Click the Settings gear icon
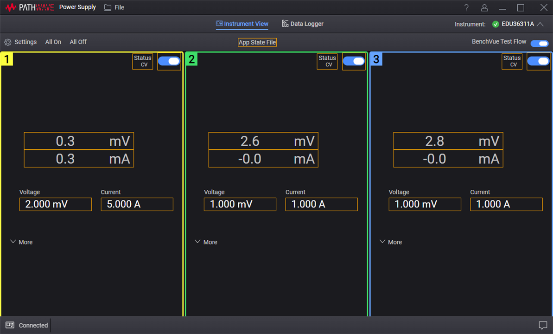This screenshot has height=334, width=553. 8,42
